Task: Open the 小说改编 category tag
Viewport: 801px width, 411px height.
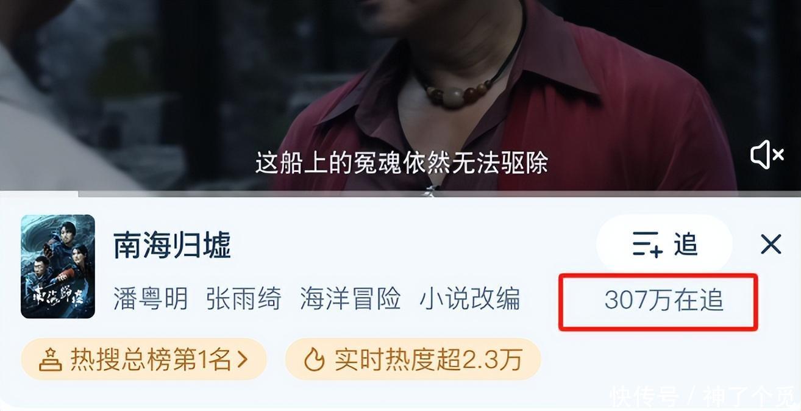Action: click(x=469, y=299)
